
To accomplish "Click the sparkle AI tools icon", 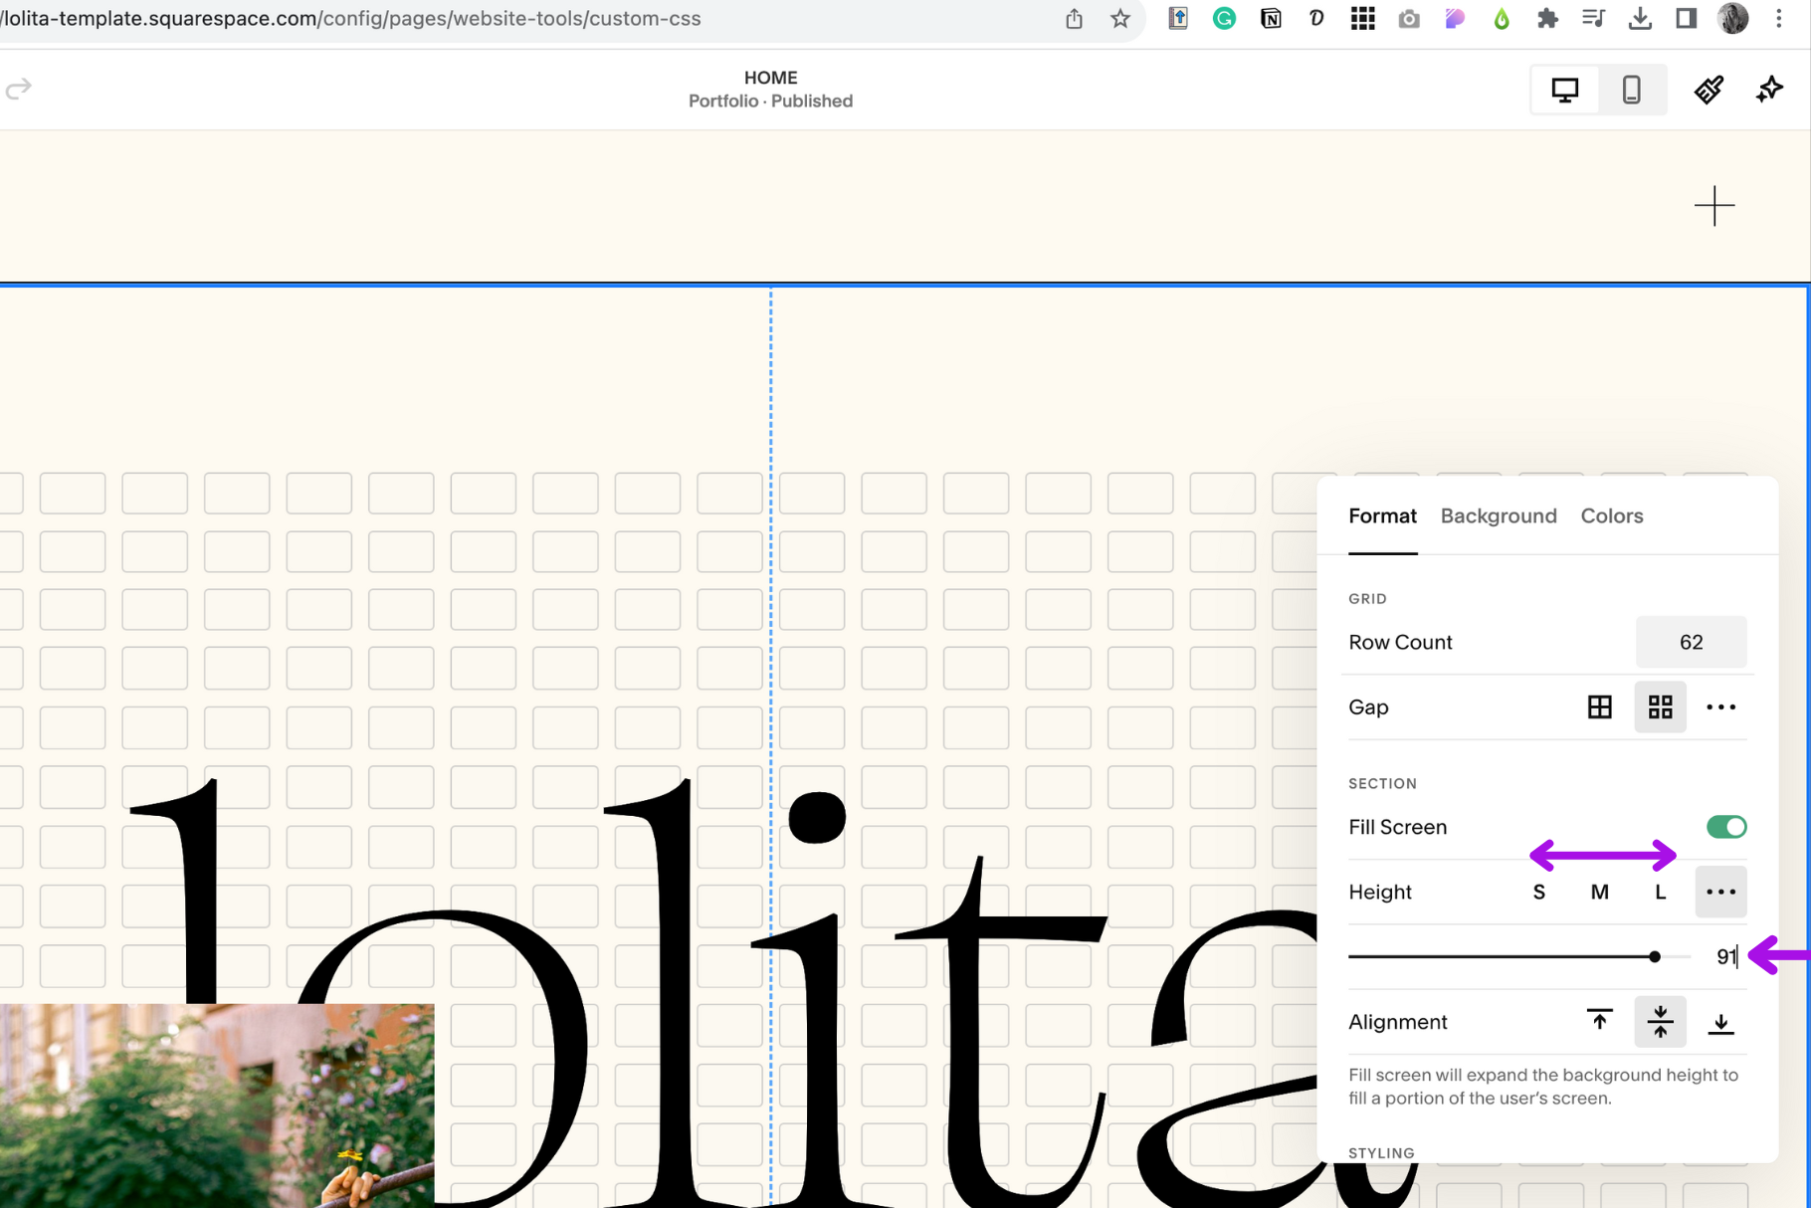I will coord(1770,91).
